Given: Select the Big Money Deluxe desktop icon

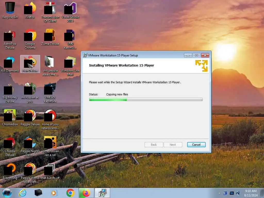Looking at the screenshot, I should [10, 93].
